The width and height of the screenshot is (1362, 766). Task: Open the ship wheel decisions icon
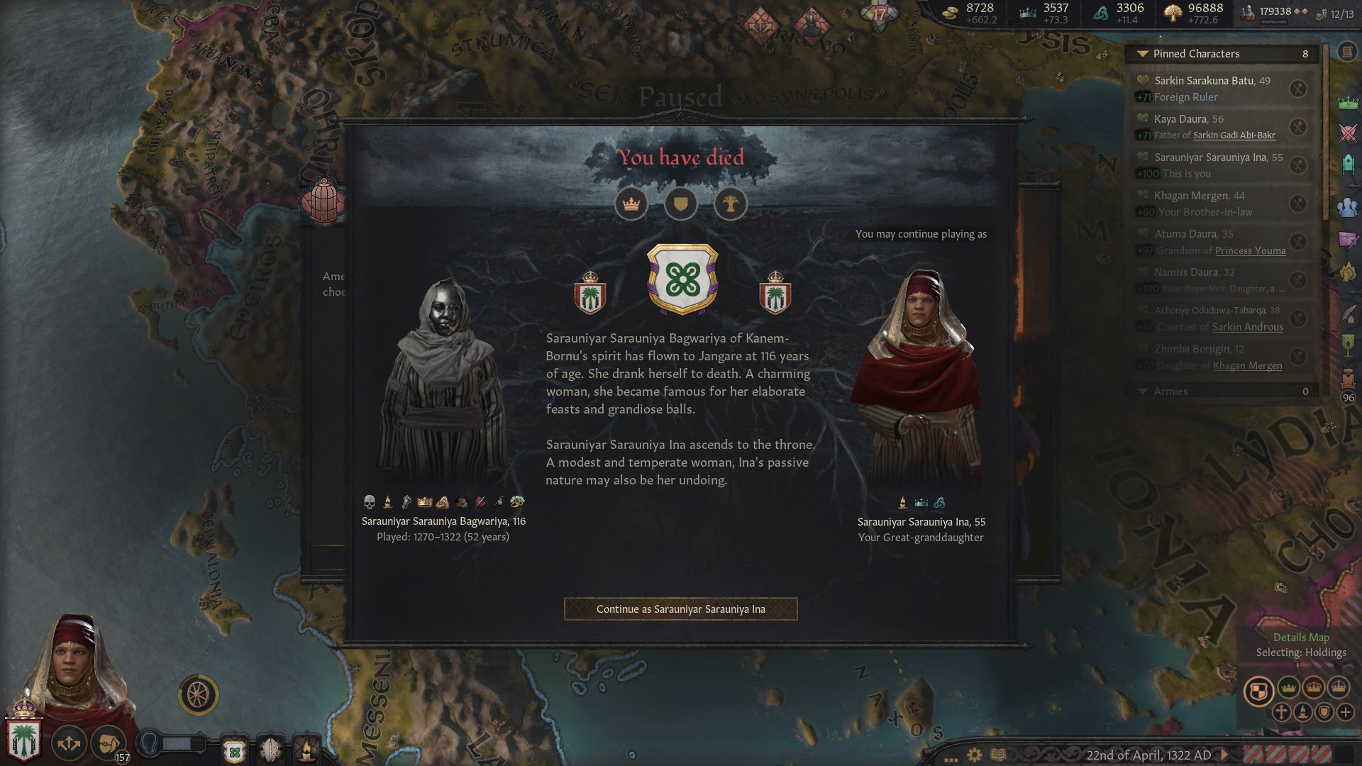point(198,695)
